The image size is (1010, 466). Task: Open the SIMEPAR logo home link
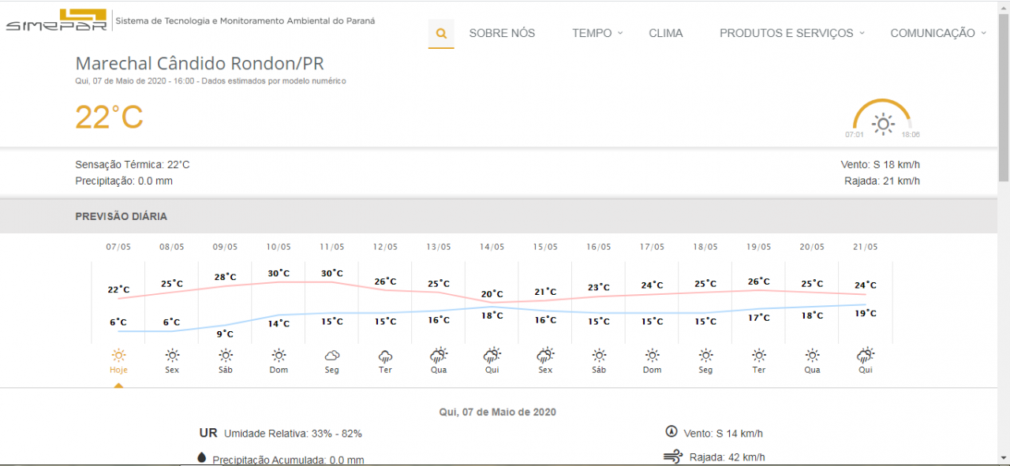point(56,21)
